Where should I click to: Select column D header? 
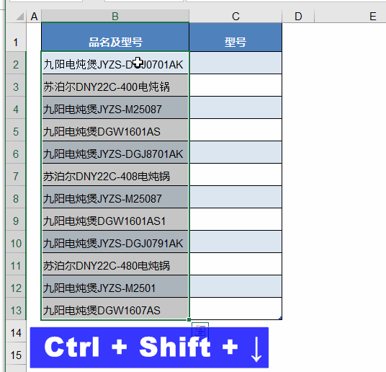click(298, 17)
